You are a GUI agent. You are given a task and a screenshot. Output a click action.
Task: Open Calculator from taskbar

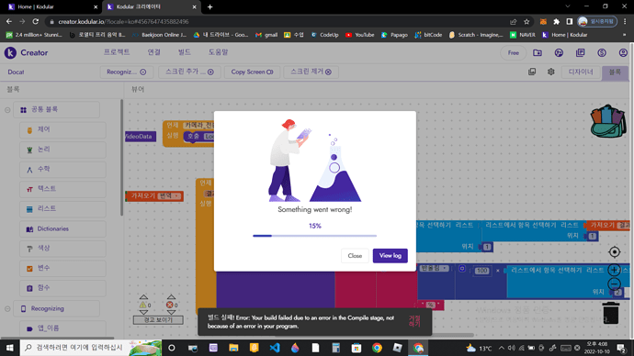coord(335,348)
